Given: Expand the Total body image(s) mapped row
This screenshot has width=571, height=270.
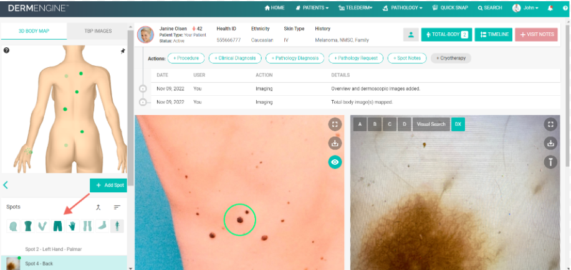Looking at the screenshot, I should (x=142, y=103).
